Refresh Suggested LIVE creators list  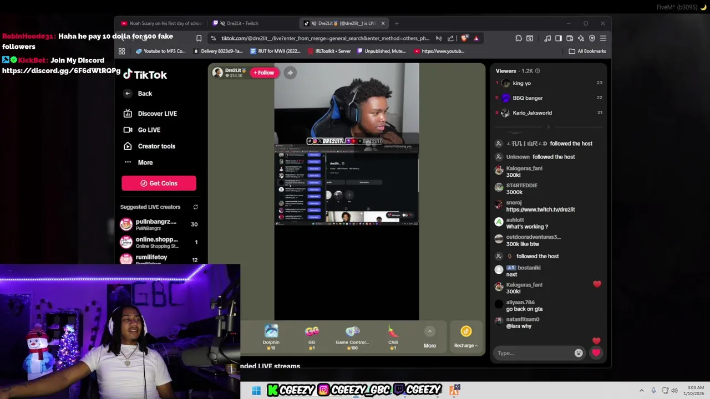(195, 207)
